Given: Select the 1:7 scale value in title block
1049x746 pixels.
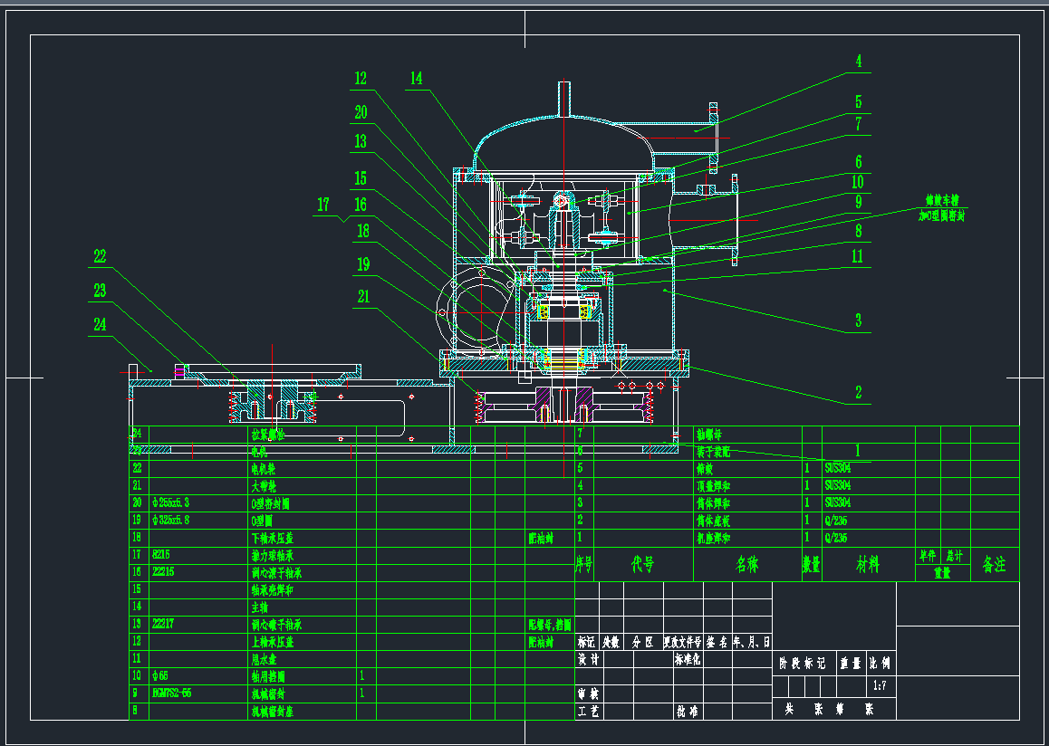Looking at the screenshot, I should click(x=880, y=686).
